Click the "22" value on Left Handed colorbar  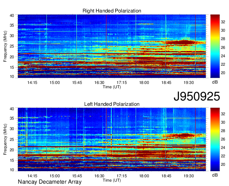click(x=223, y=156)
